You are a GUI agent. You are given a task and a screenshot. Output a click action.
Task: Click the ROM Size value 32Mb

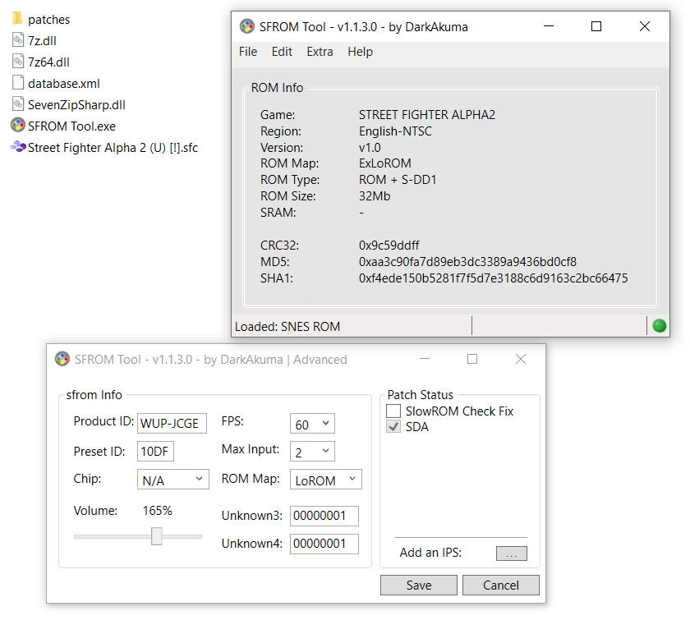(x=375, y=195)
